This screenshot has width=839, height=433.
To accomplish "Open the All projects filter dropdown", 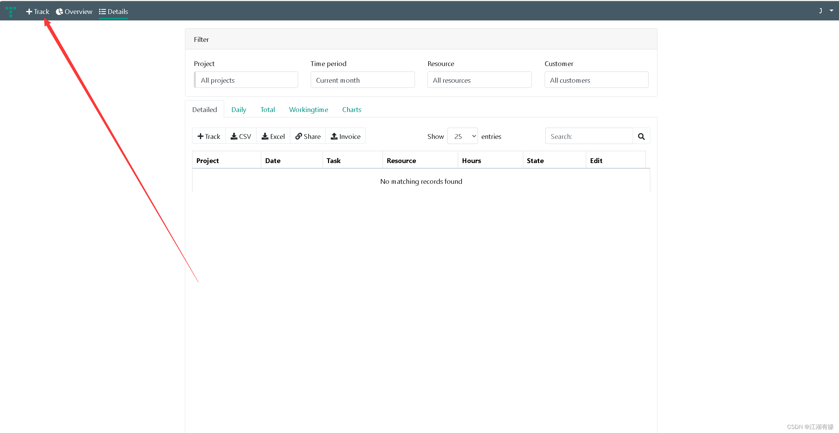I will (246, 80).
